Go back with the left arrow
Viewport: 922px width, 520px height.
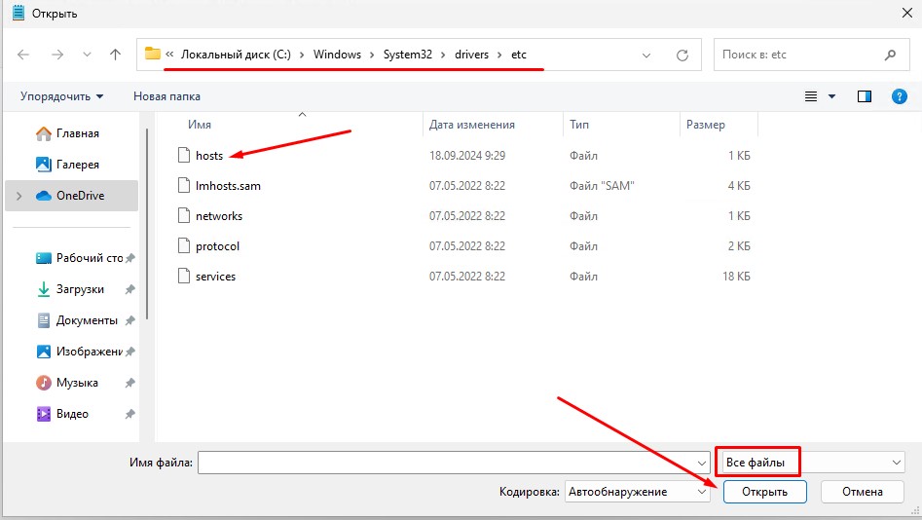(23, 55)
